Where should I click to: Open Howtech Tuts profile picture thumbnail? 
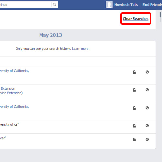tap(109, 5)
